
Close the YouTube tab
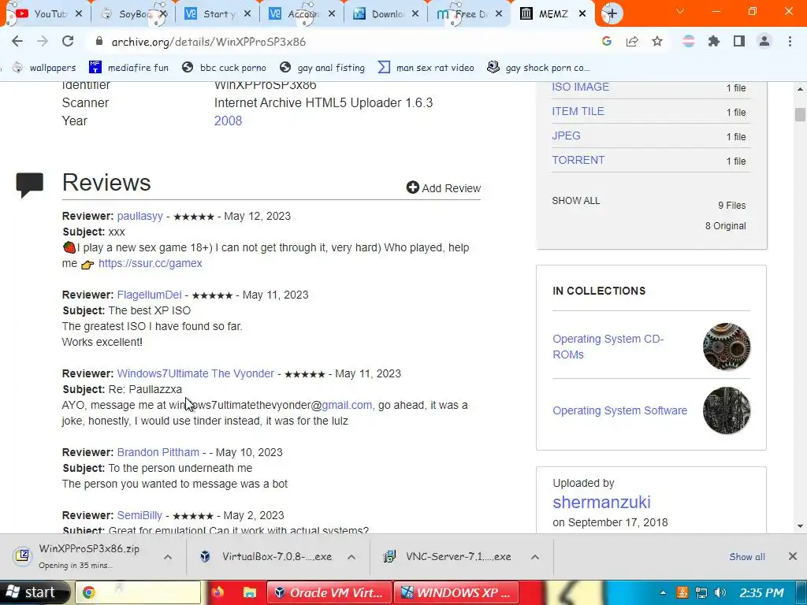coord(79,14)
